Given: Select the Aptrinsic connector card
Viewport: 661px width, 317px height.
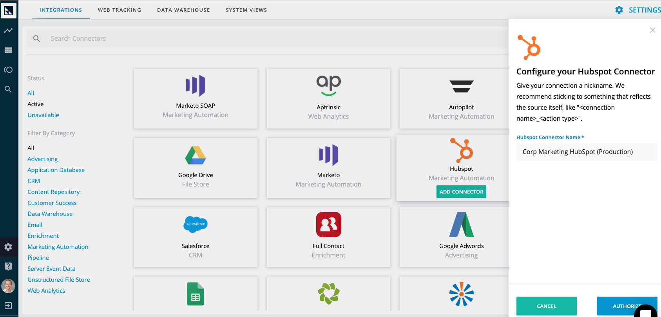Looking at the screenshot, I should (x=328, y=98).
